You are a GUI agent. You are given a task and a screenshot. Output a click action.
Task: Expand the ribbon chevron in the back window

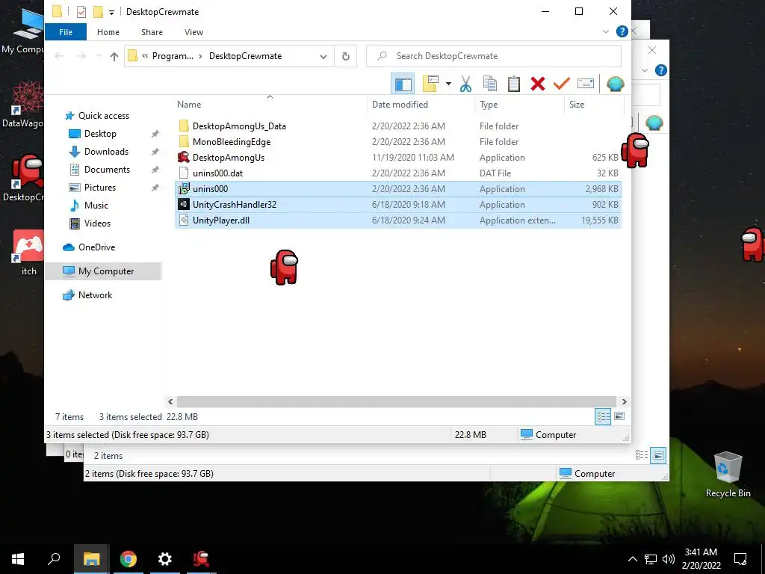point(645,70)
